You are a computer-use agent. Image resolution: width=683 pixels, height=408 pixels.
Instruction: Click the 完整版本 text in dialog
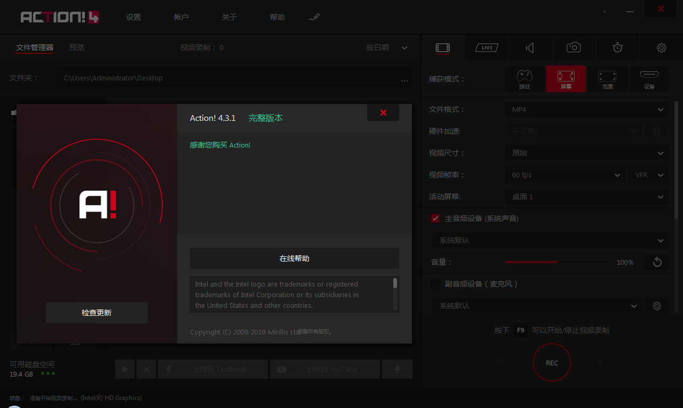266,118
